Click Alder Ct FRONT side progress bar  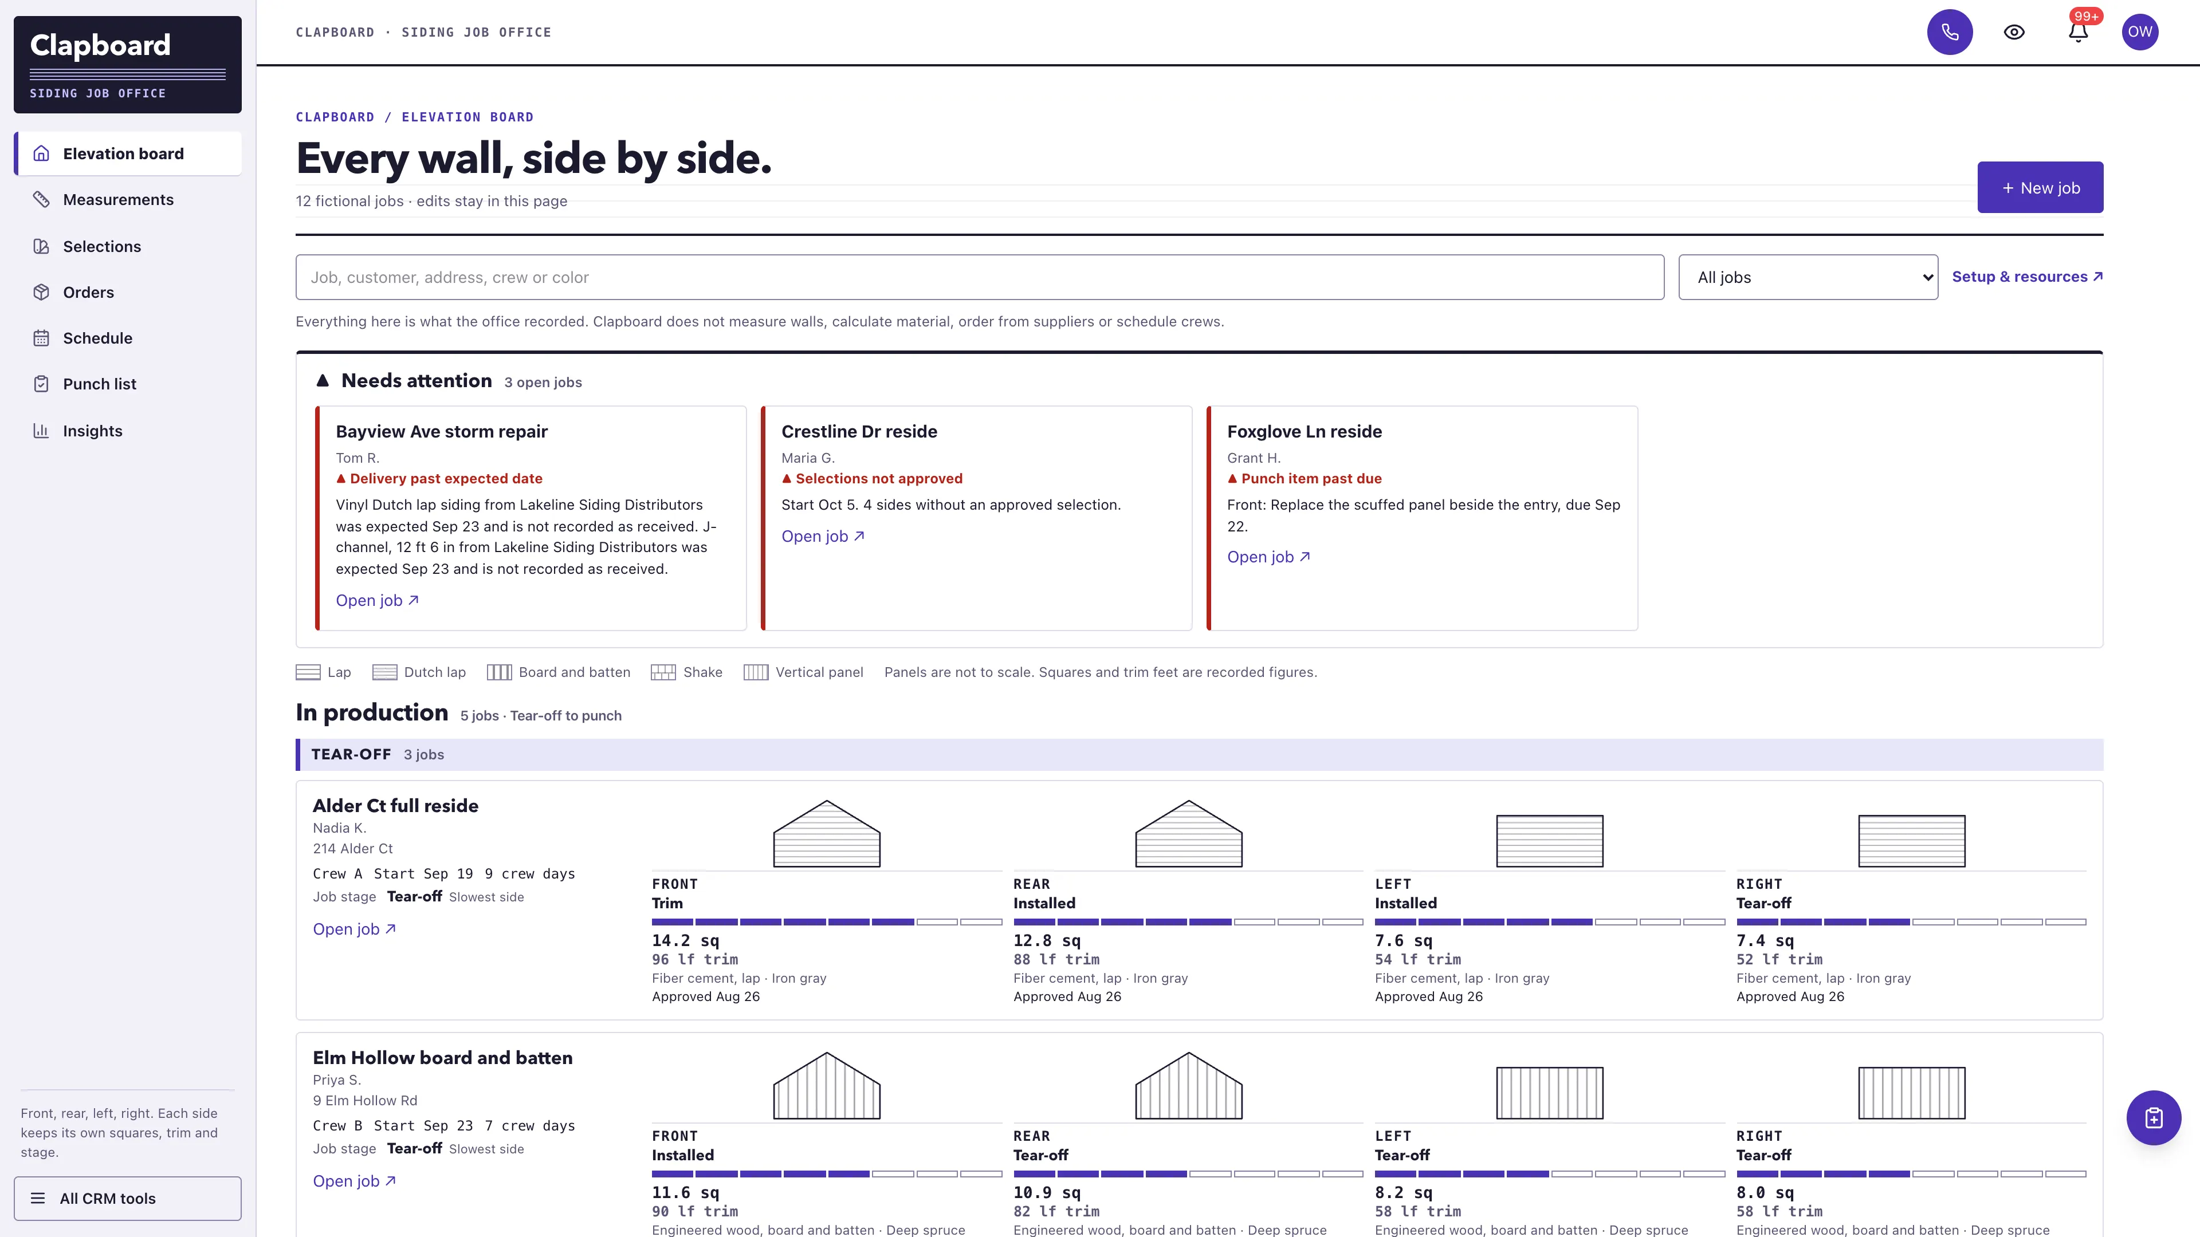pos(827,922)
